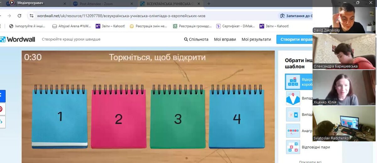
Task: Click Запитання до Google button
Action: pyautogui.click(x=295, y=16)
